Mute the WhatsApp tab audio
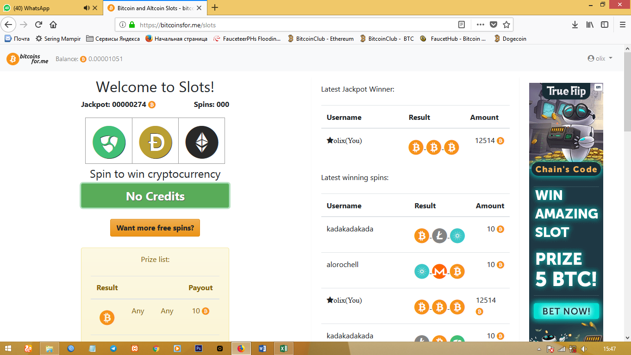Viewport: 631px width, 355px height. (x=87, y=8)
